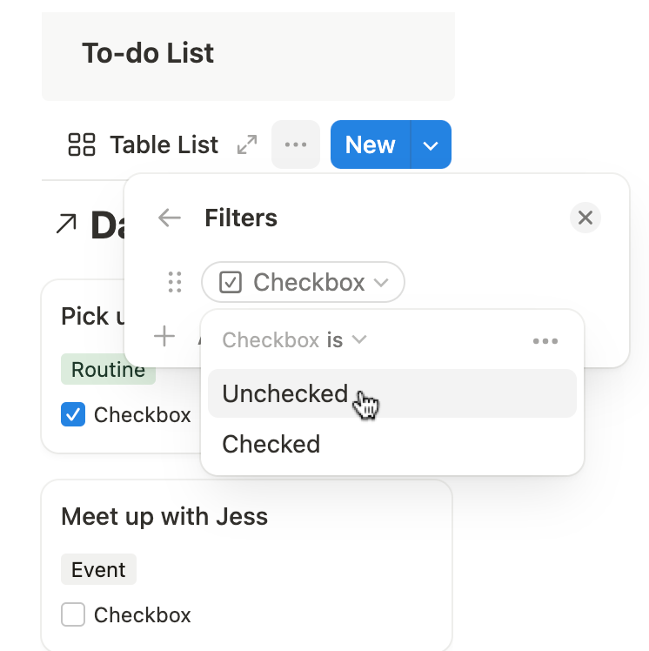Go back using the Filters back arrow
The width and height of the screenshot is (649, 651).
click(x=170, y=218)
